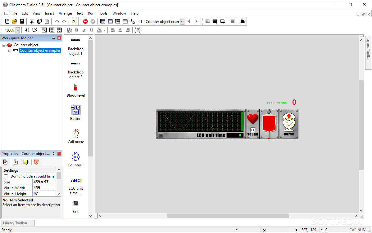Click the Save floppy disk icon
Image resolution: width=372 pixels, height=233 pixels.
[x=22, y=22]
